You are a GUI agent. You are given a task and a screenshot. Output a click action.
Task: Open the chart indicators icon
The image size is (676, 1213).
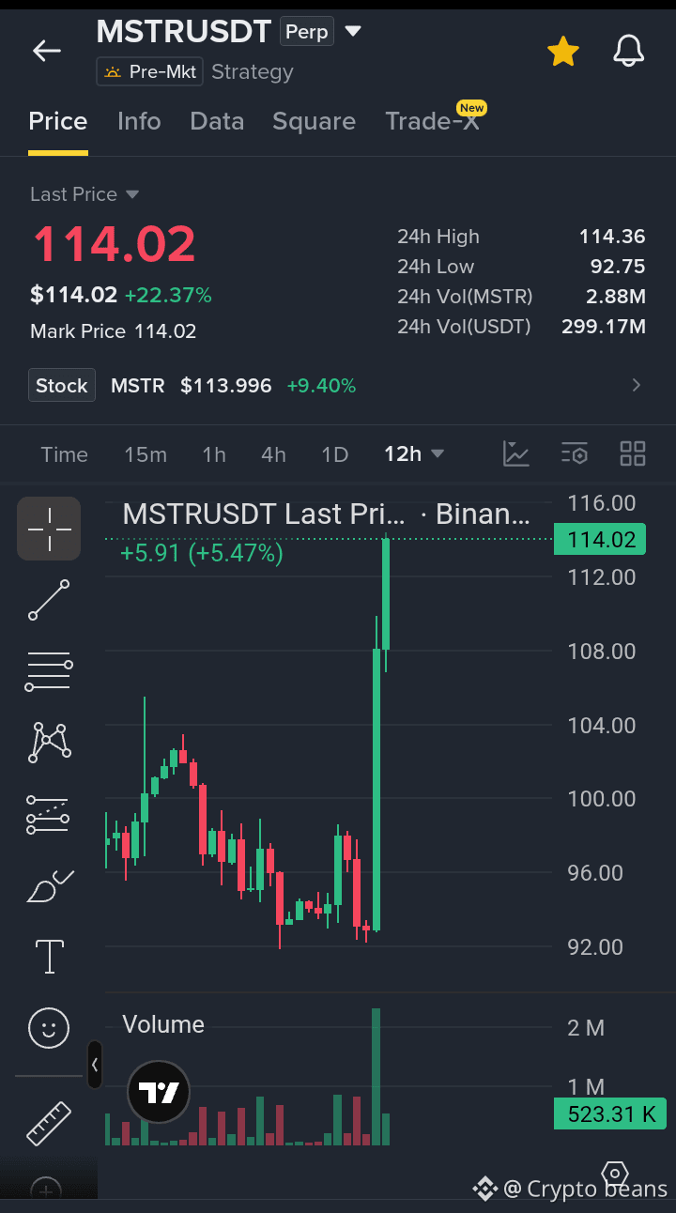coord(516,453)
